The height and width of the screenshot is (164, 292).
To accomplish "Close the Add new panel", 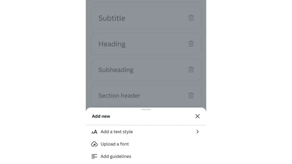I will 197,116.
